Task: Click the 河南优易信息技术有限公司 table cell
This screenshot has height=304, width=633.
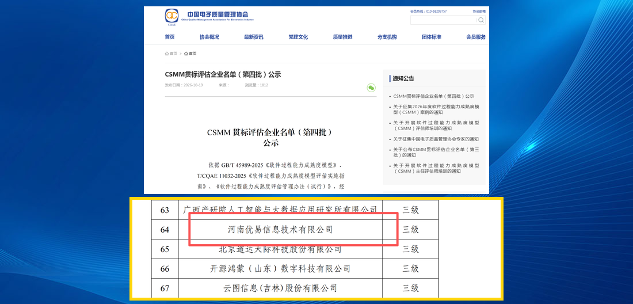Action: [280, 230]
